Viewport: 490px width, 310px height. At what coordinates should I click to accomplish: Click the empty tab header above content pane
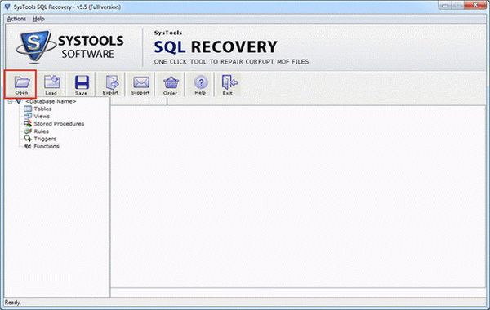139,101
